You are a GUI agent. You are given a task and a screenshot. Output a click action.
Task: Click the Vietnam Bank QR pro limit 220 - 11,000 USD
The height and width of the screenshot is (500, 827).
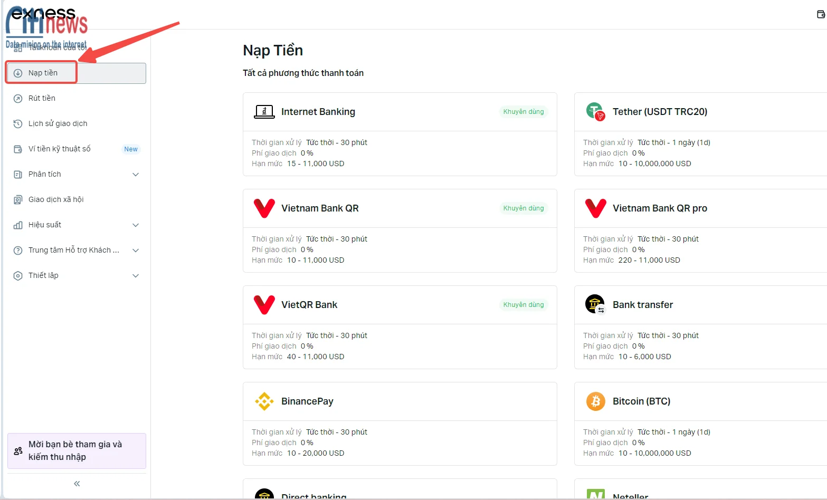click(649, 260)
